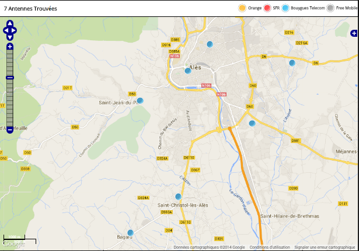Open Signaler une erreur cartographique link

(x=325, y=247)
